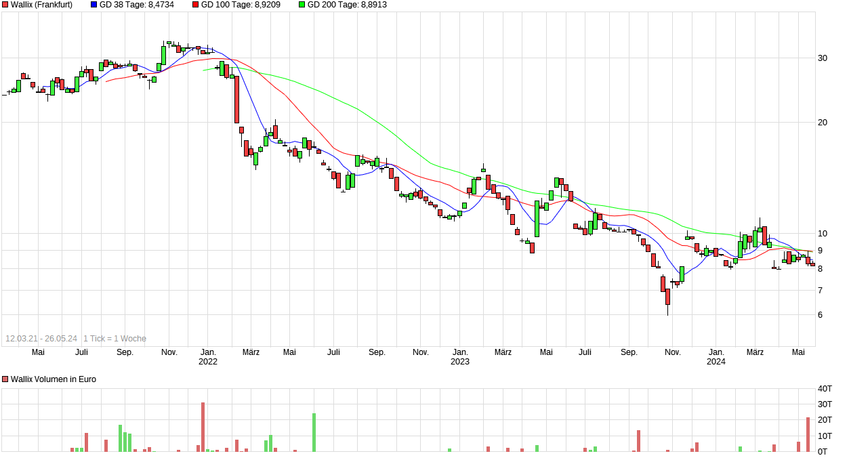Image resolution: width=849 pixels, height=460 pixels.
Task: Click the tall green volume bar in mid-2022
Action: (314, 432)
